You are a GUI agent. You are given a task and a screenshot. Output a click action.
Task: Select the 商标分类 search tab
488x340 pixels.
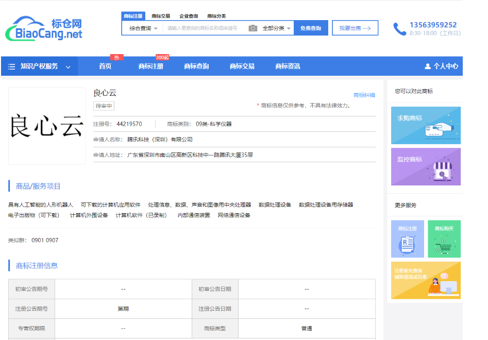click(216, 16)
